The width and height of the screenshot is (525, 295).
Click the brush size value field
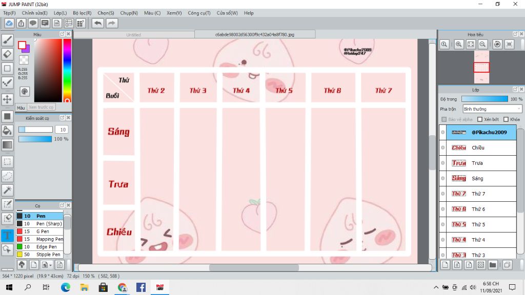pyautogui.click(x=62, y=130)
